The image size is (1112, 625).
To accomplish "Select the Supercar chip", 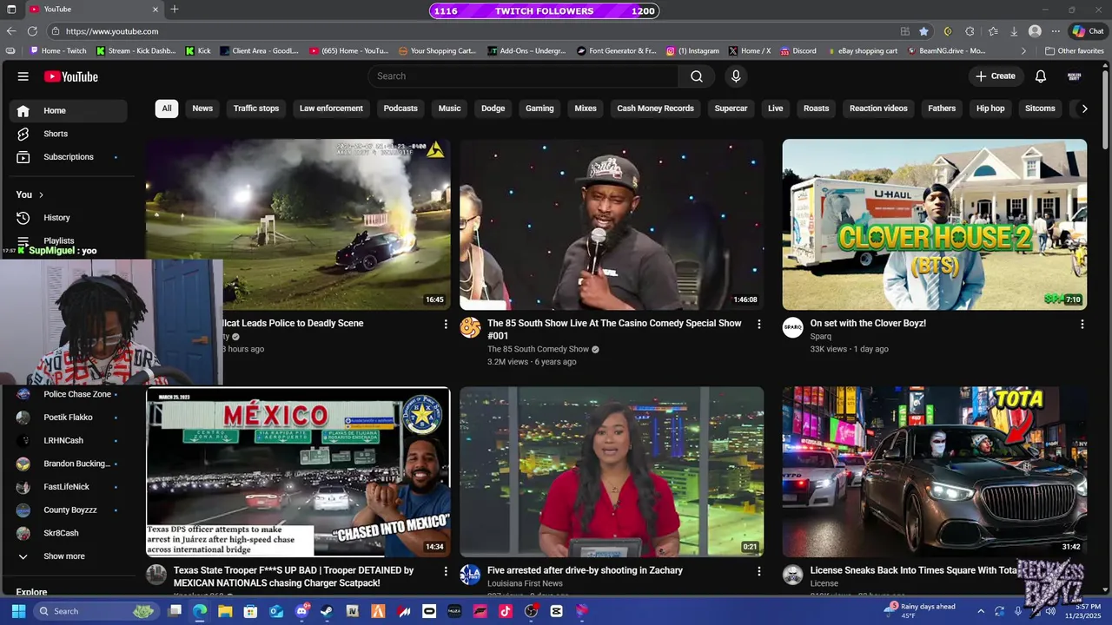I will point(731,109).
